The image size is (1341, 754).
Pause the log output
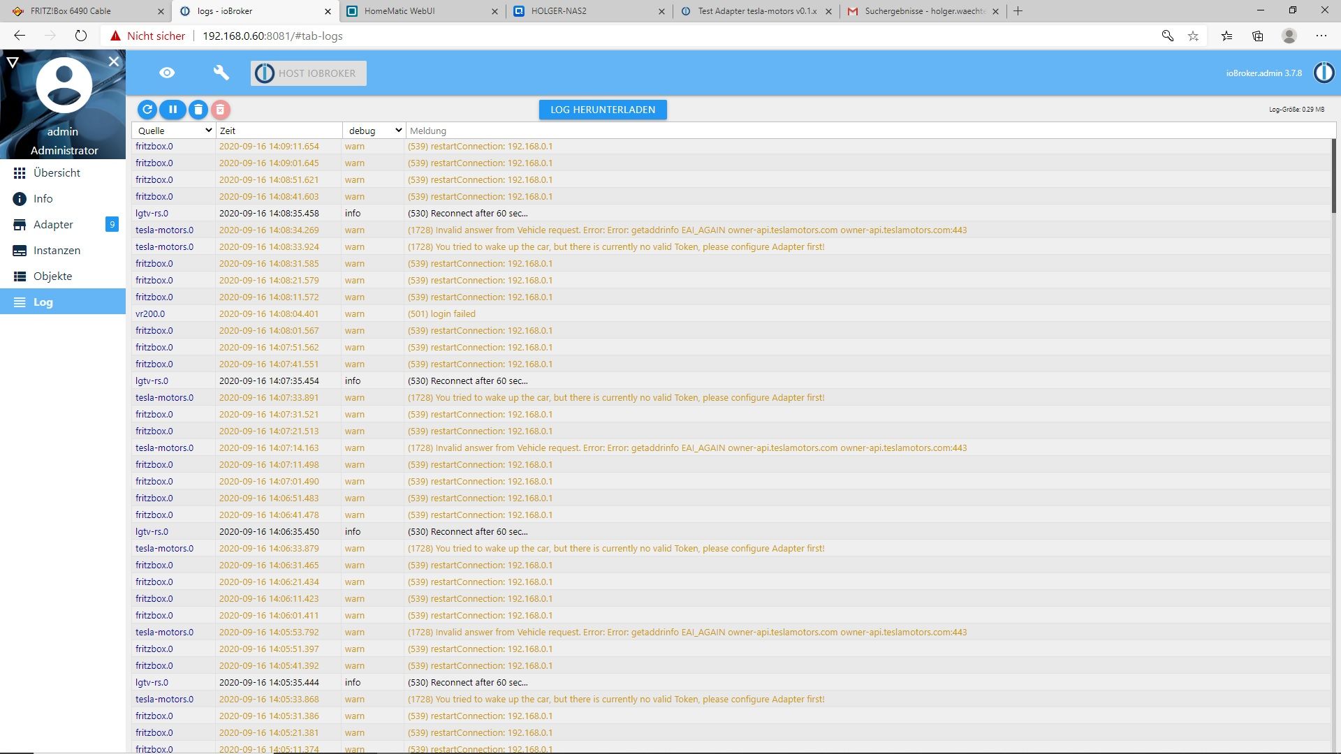173,110
